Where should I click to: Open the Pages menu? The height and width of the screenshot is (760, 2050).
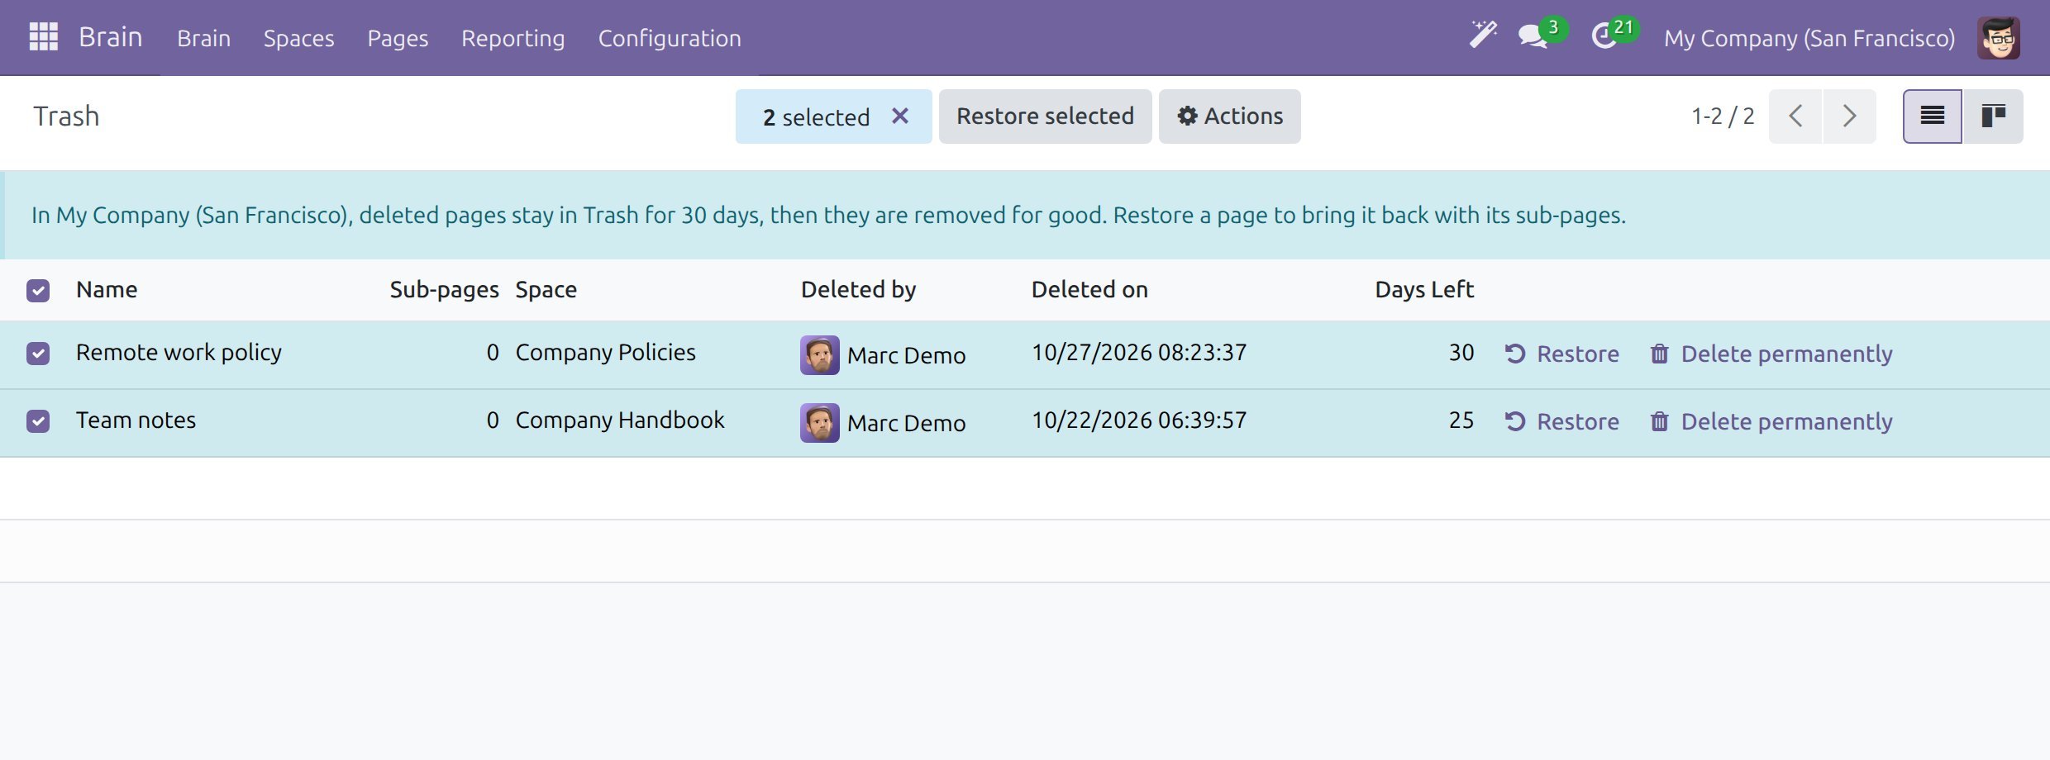398,38
